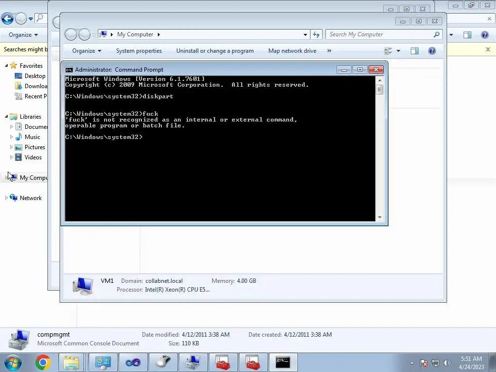Open the Mouse properties taskbar icon
Viewport: 496px width, 372px height.
click(163, 362)
